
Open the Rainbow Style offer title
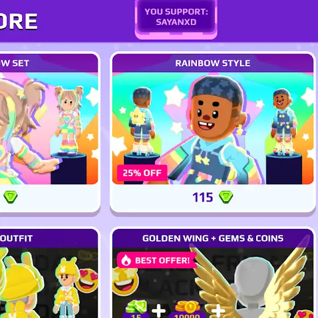tap(213, 63)
